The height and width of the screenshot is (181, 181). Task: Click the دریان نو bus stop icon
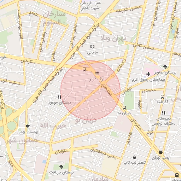tap(124, 107)
